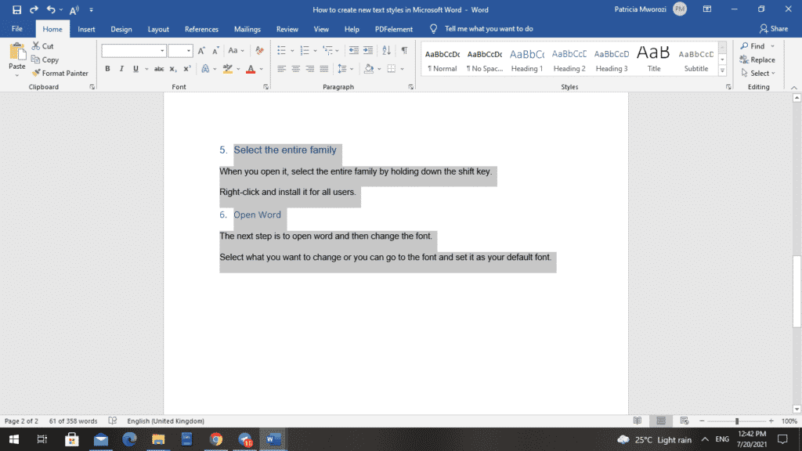Toggle Bold formatting
Image resolution: width=802 pixels, height=451 pixels.
[x=107, y=69]
